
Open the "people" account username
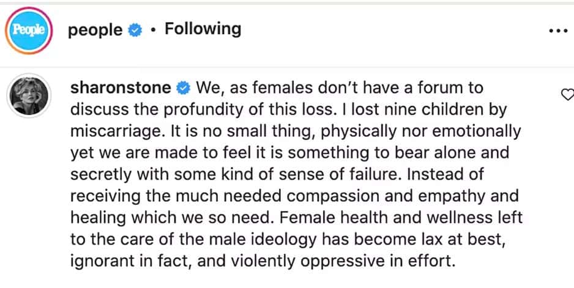(95, 30)
